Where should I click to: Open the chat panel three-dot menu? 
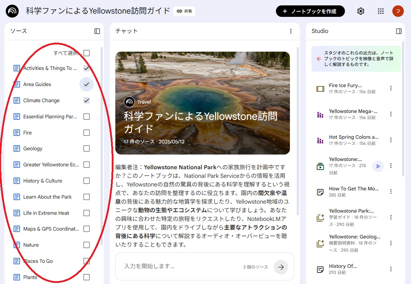tap(291, 31)
